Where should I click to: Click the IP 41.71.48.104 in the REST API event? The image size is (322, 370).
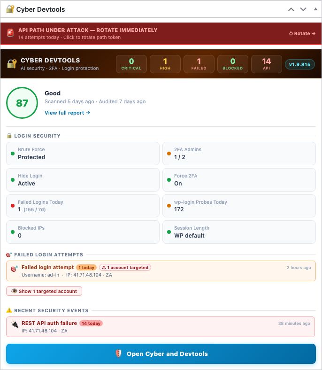click(x=39, y=331)
